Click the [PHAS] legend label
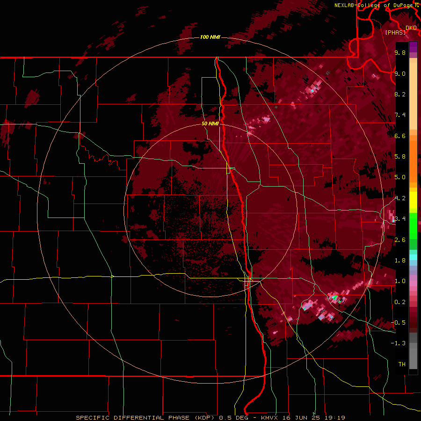This screenshot has height=421, width=421. tap(395, 33)
